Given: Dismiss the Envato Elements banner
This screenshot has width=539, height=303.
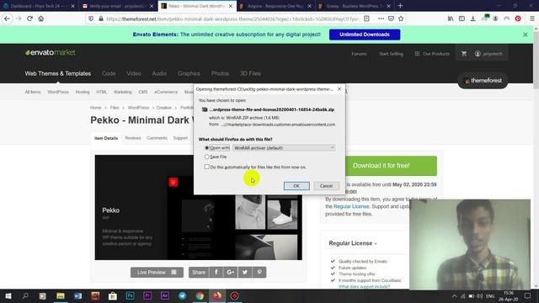Looking at the screenshot, I should [x=525, y=35].
